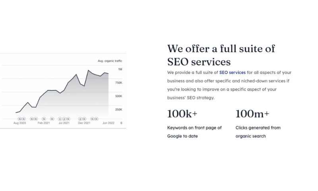This screenshot has width=318, height=191.
Task: Select the Aug 2020 axis label
Action: click(19, 123)
